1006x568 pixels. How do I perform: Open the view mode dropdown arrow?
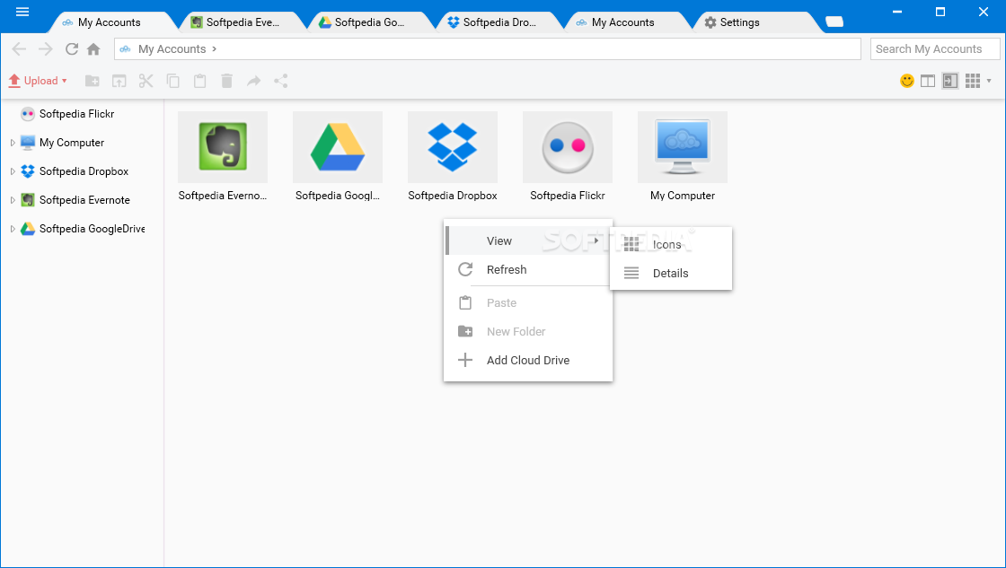(989, 81)
